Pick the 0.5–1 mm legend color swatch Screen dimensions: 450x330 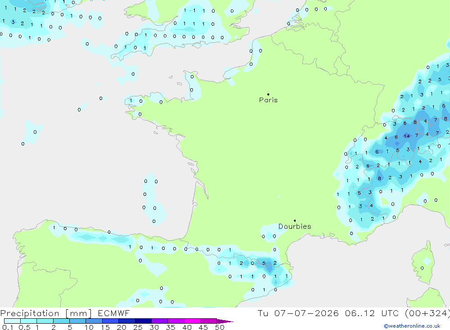(x=28, y=321)
